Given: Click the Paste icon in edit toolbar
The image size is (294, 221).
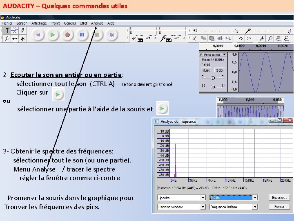Looking at the screenshot, I should (x=212, y=38).
